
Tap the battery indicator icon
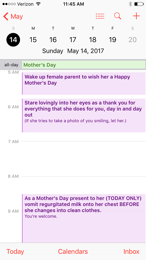point(139,4)
